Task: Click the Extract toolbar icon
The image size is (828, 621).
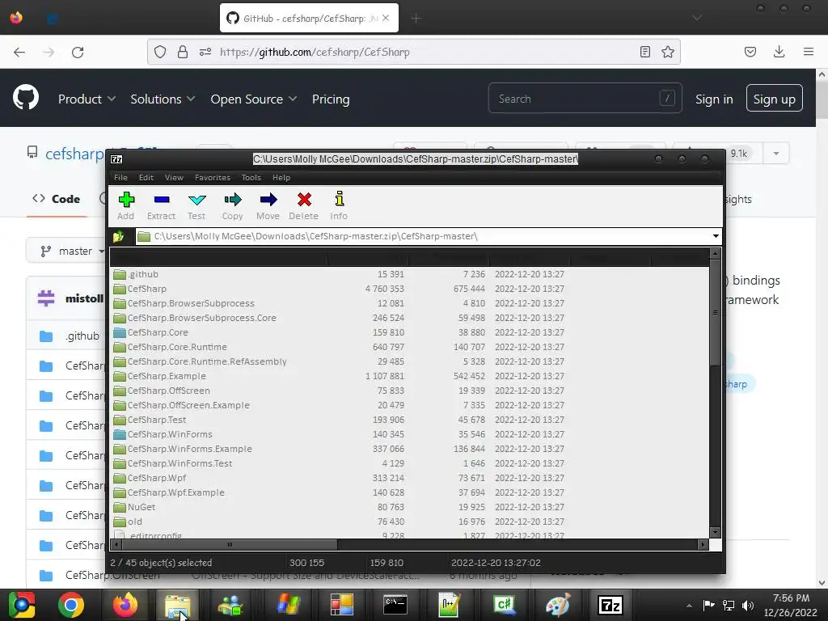Action: coord(161,205)
